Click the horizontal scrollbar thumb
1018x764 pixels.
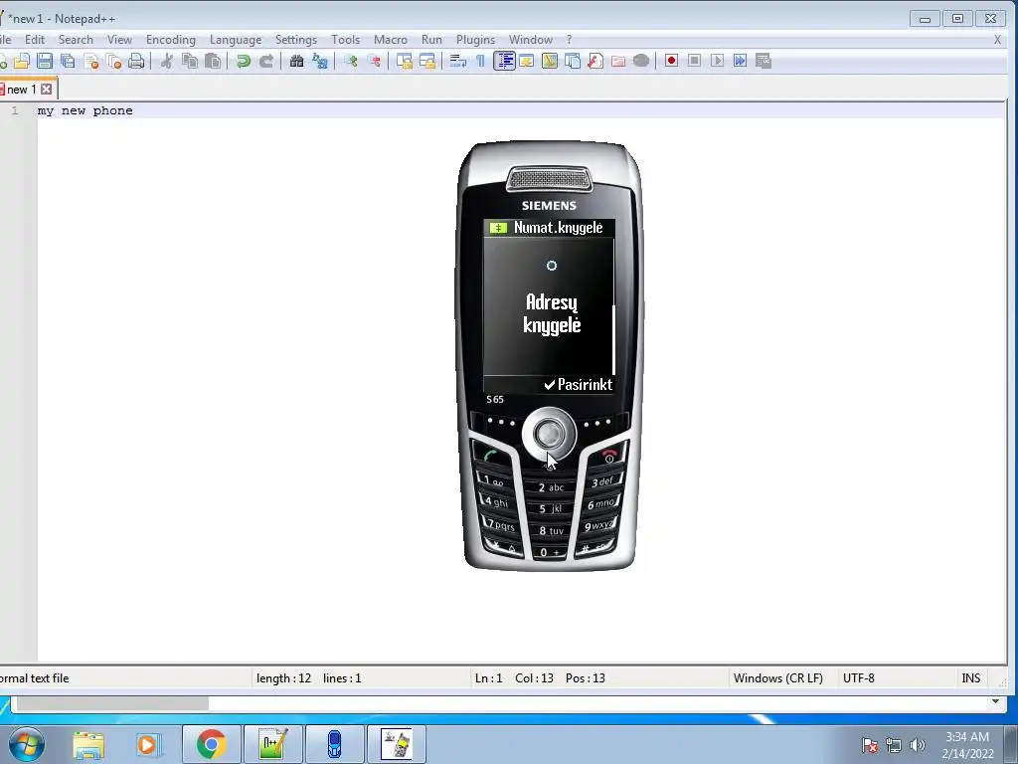coord(112,703)
